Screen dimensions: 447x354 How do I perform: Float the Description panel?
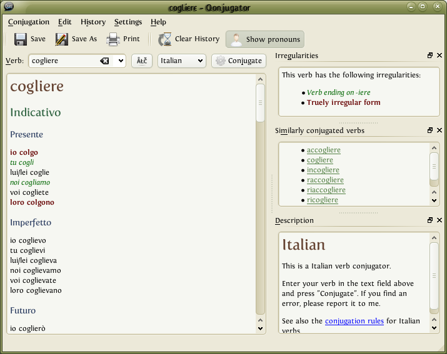click(430, 220)
